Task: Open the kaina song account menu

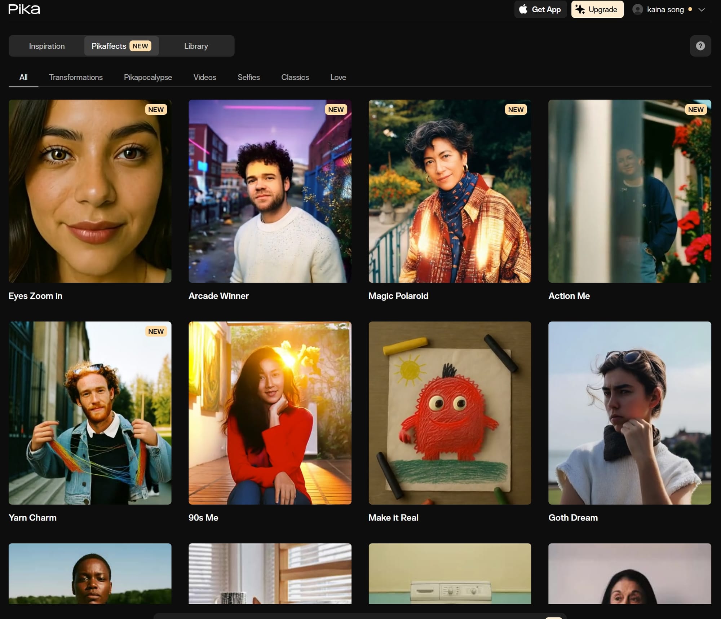Action: (x=665, y=9)
